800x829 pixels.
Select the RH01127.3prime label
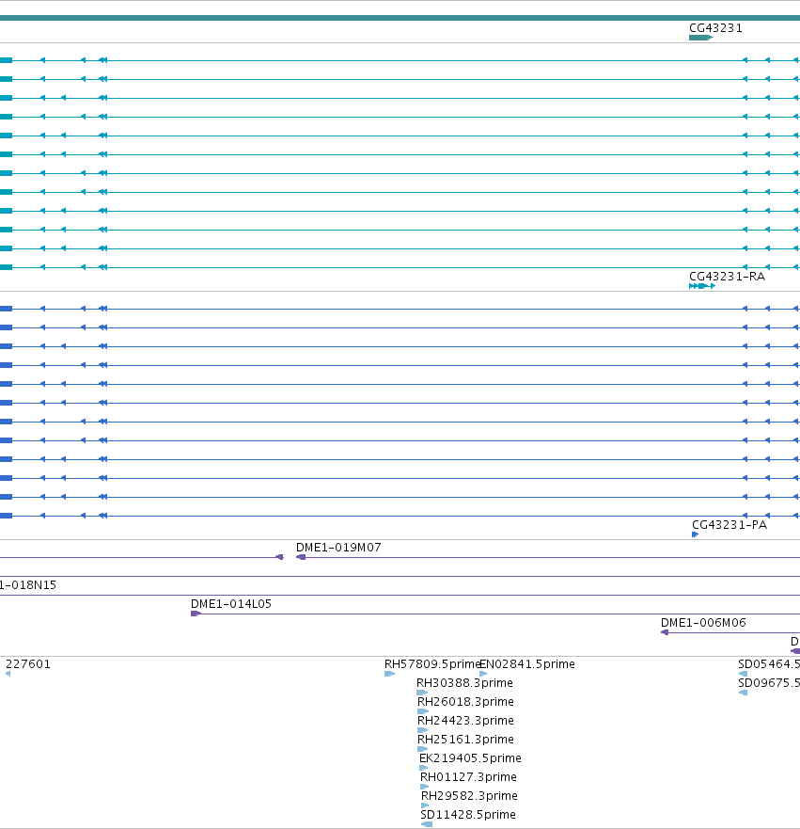(468, 777)
